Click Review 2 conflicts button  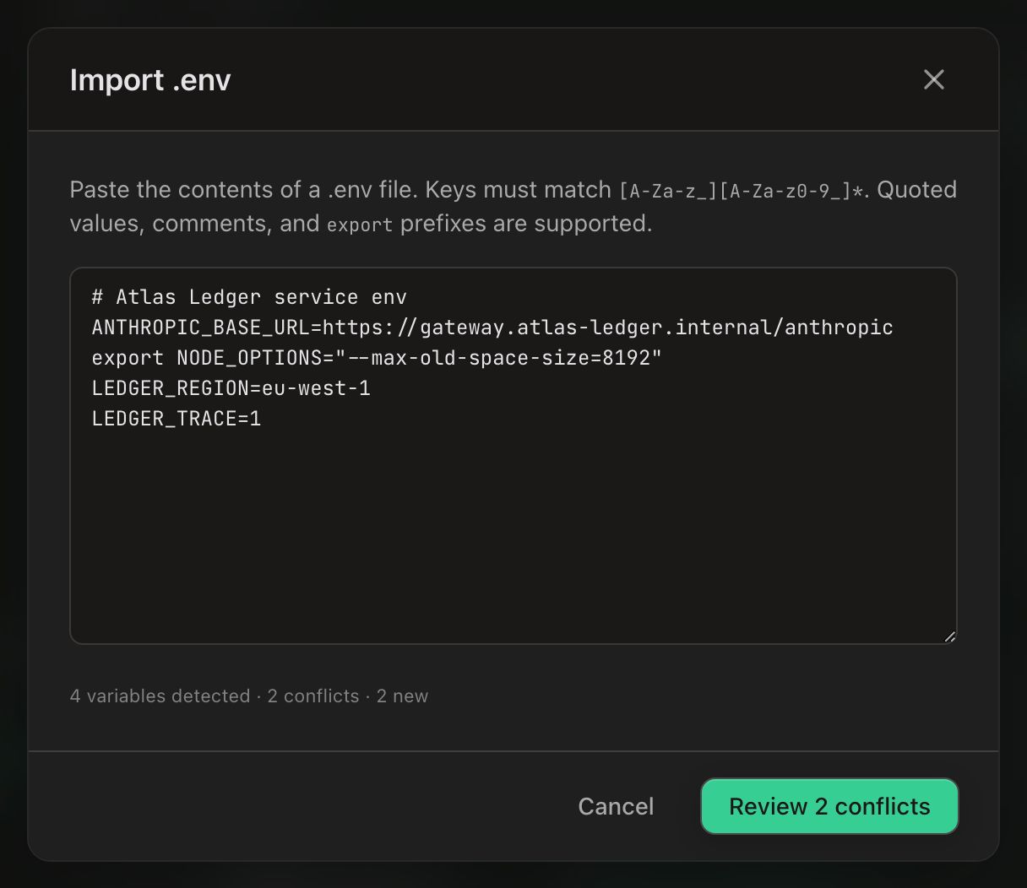(829, 806)
